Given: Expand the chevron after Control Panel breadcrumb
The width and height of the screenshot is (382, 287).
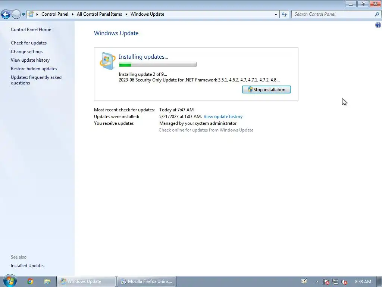Looking at the screenshot, I should click(x=73, y=14).
